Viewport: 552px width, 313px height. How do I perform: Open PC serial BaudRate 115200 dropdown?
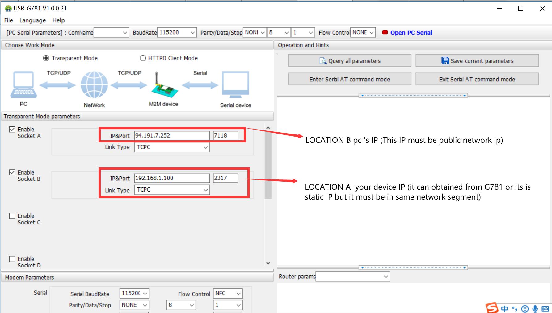[x=177, y=32]
